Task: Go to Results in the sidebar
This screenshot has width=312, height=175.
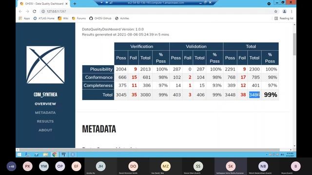Action: click(45, 121)
